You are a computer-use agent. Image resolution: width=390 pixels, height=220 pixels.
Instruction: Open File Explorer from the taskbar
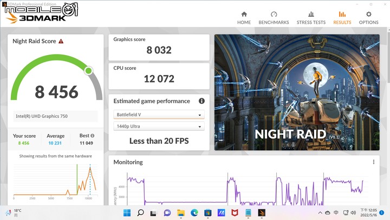[181, 213]
